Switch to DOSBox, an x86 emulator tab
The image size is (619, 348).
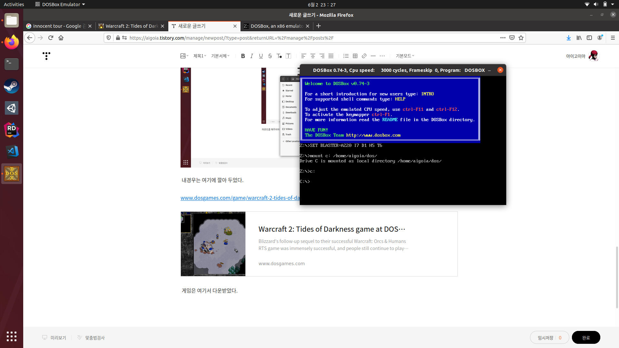coord(276,26)
